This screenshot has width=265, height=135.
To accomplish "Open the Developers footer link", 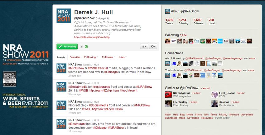I will click(193, 118).
